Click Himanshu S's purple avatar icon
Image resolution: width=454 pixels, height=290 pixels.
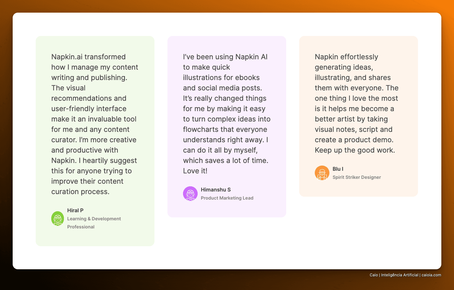[x=190, y=193]
